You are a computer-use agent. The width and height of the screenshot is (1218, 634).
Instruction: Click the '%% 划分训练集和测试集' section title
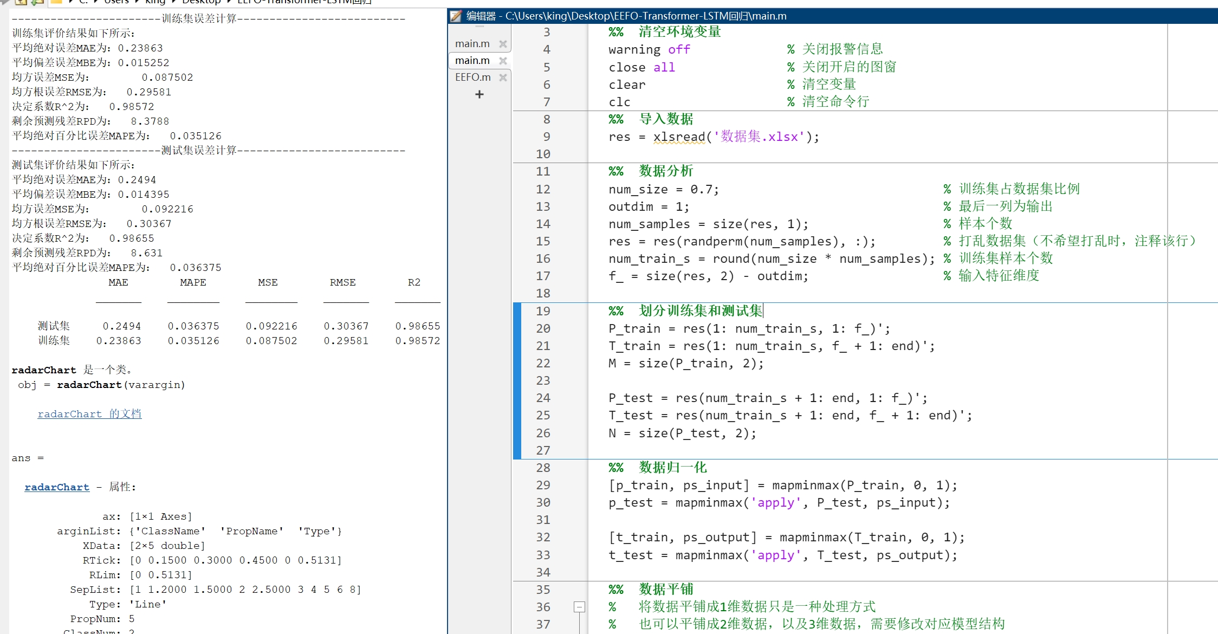685,311
